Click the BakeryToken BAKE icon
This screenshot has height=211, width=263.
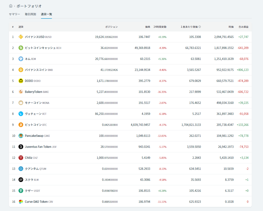21,92
